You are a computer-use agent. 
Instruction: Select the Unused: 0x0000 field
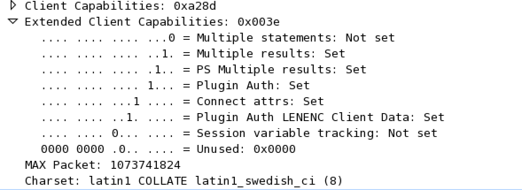click(x=246, y=149)
